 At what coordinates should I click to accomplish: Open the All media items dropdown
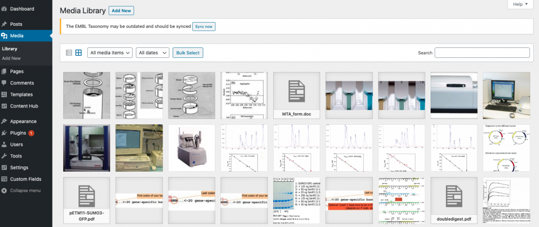110,53
